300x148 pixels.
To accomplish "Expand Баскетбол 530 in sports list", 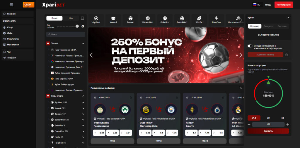I will coord(83,120).
